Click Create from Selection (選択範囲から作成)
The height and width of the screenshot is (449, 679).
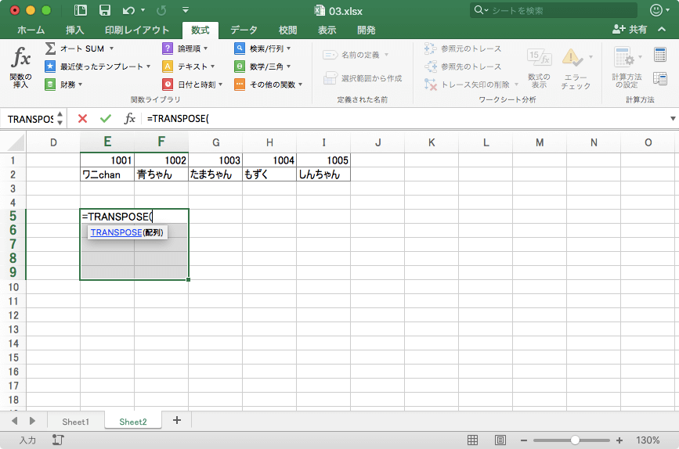click(363, 78)
